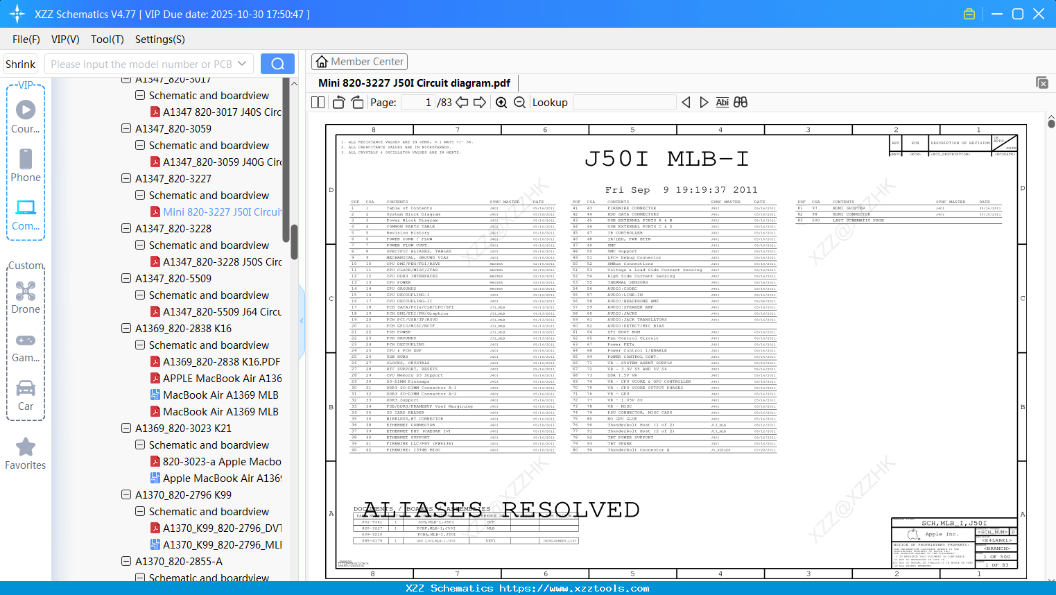Collapse the A1369_820-2838 K16 tree node
The width and height of the screenshot is (1056, 595).
pos(126,329)
